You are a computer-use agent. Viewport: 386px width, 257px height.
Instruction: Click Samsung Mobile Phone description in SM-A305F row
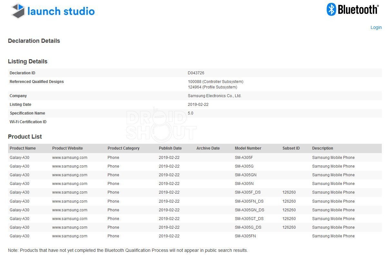pos(333,158)
